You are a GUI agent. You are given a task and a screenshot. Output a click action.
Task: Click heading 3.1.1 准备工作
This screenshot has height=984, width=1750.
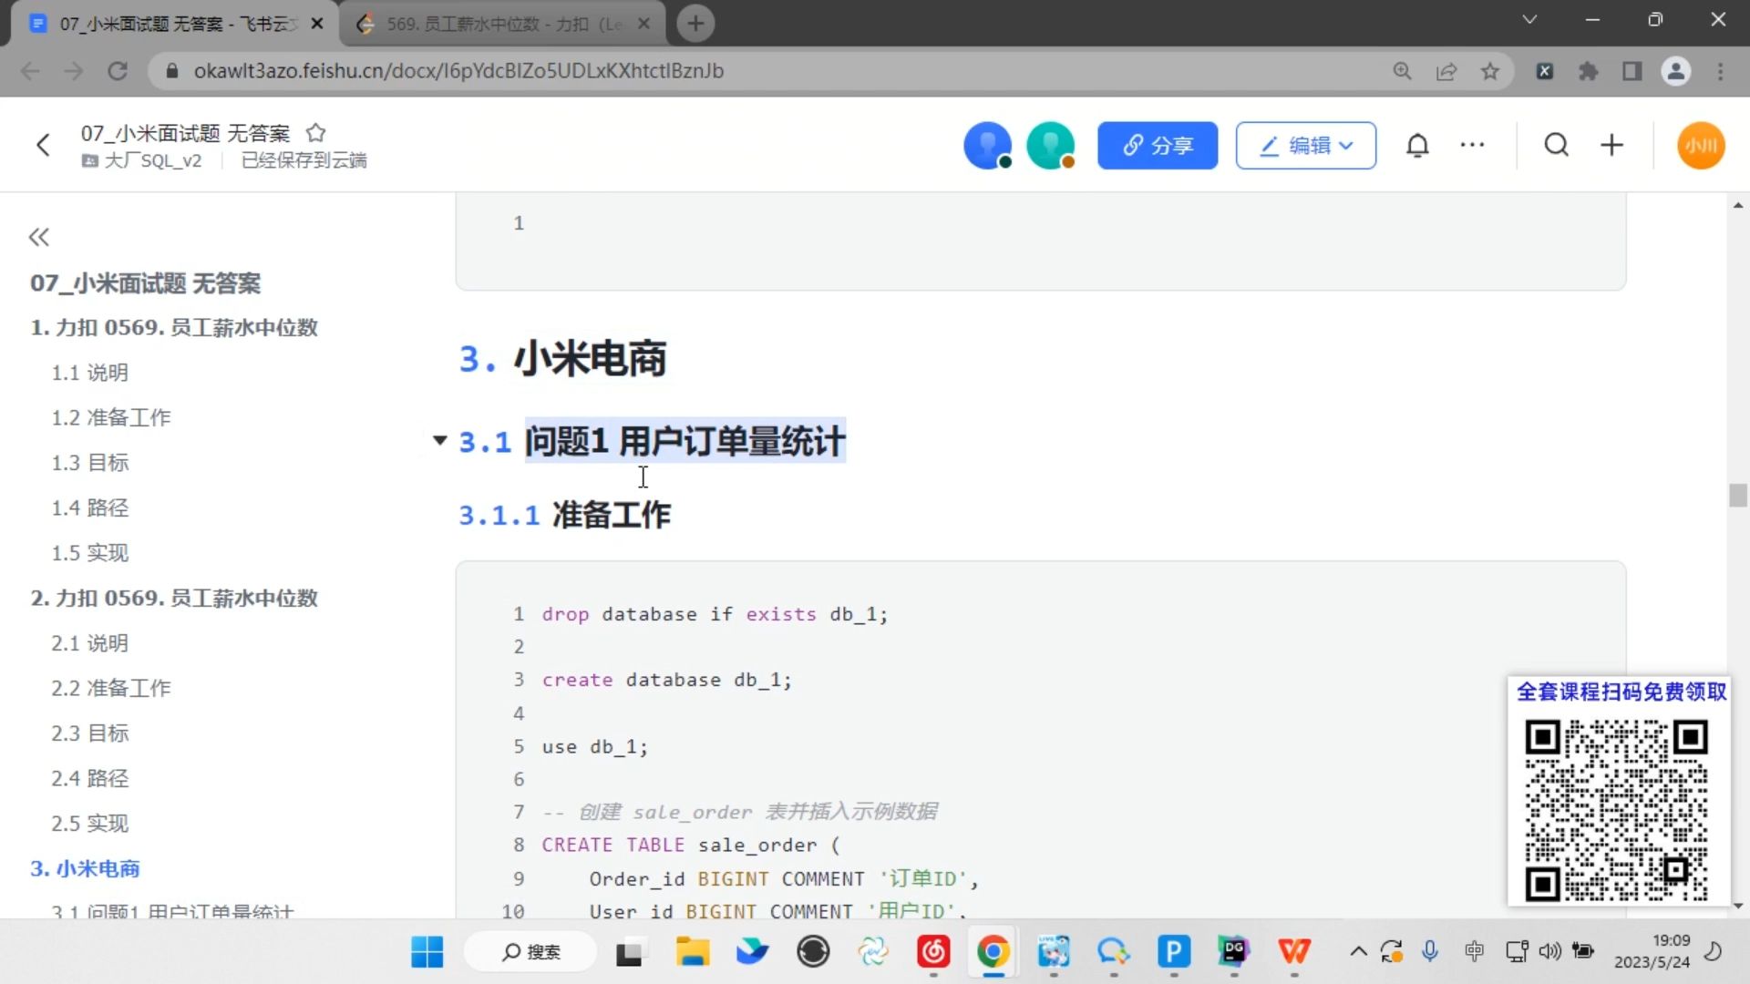click(564, 515)
